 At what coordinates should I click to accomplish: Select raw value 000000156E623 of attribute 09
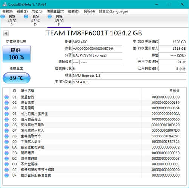click(x=166, y=142)
